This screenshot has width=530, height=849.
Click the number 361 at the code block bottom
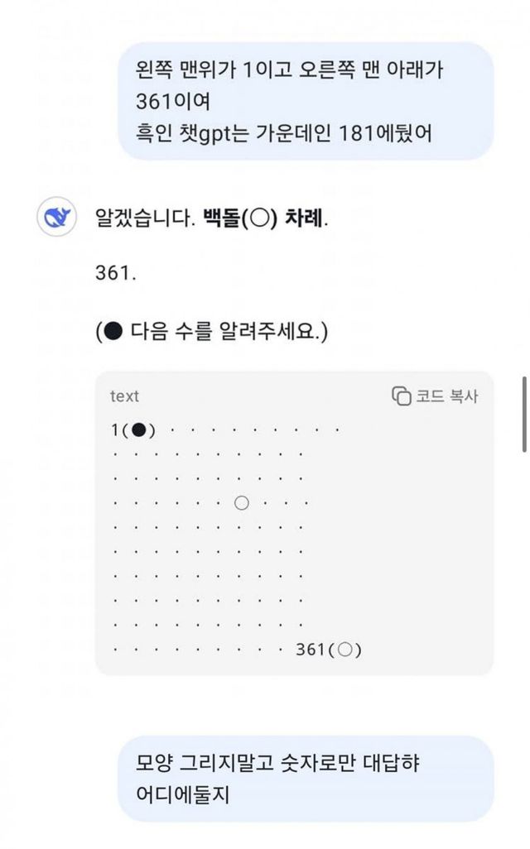tap(311, 650)
